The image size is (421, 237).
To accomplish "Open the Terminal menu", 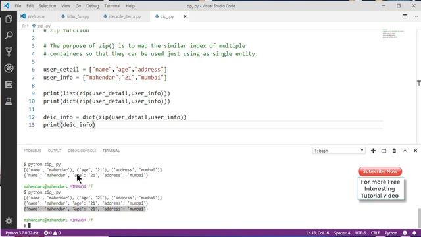I will (112, 6).
